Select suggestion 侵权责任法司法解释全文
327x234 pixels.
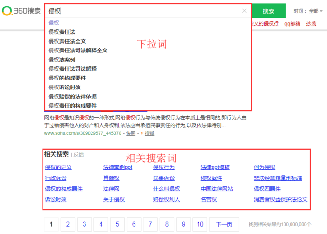tap(78, 50)
